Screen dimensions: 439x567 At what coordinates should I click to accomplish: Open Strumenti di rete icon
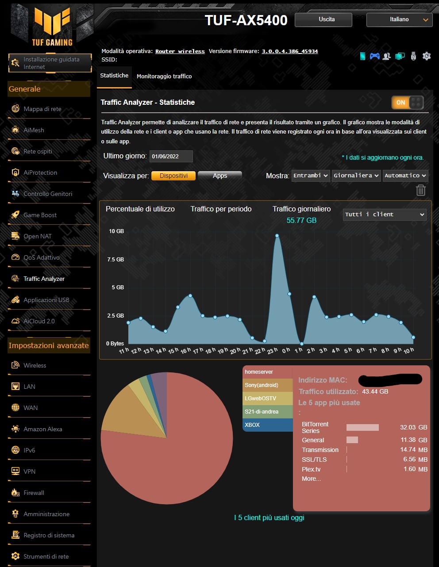(15, 556)
